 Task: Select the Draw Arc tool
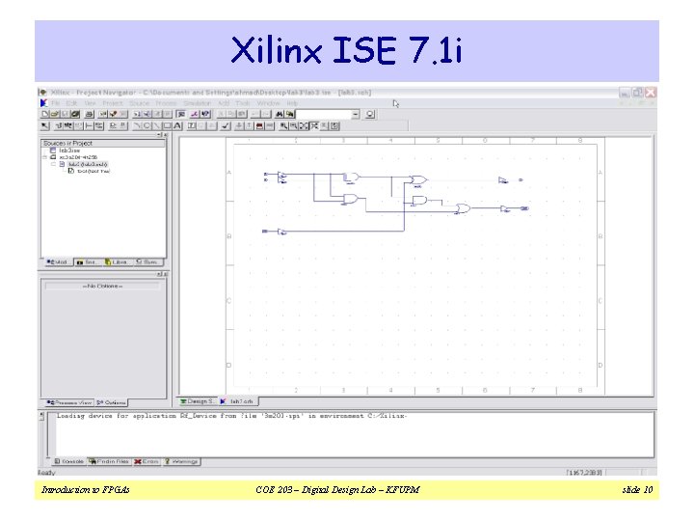pos(137,125)
